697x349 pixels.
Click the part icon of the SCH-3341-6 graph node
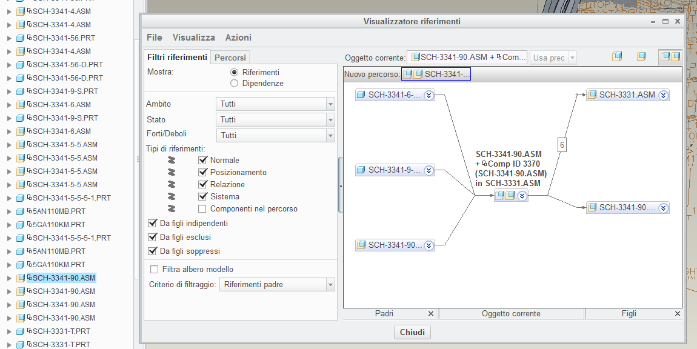pos(361,95)
